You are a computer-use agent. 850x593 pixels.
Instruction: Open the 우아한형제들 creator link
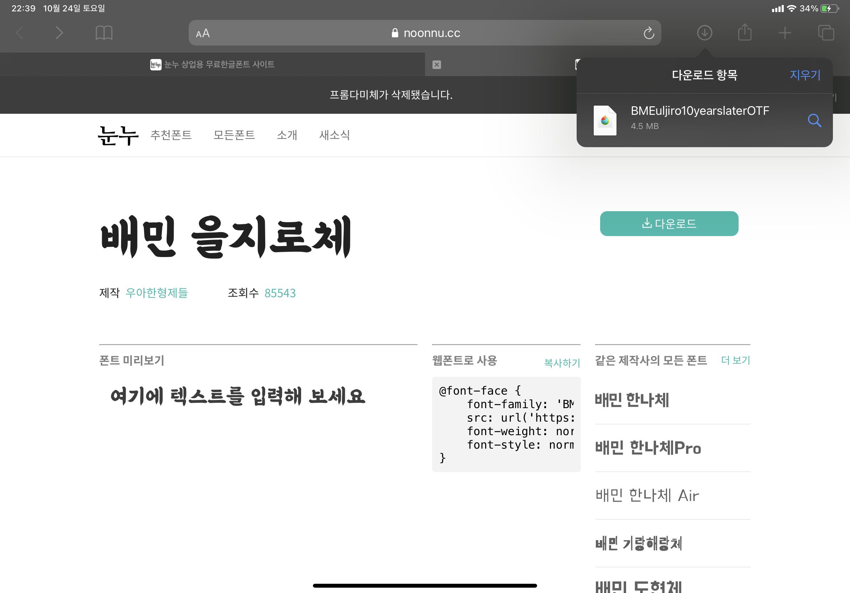[157, 293]
